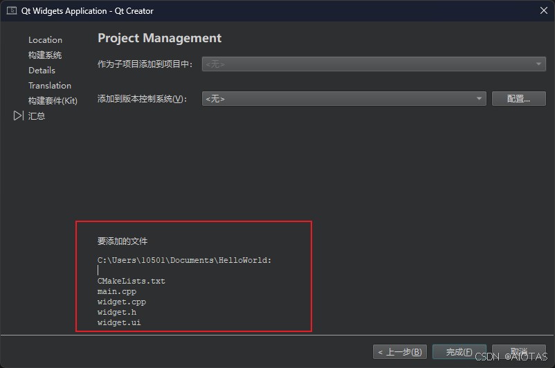Select the Location wizard step
Screen dimensions: 555x368
tap(45, 40)
